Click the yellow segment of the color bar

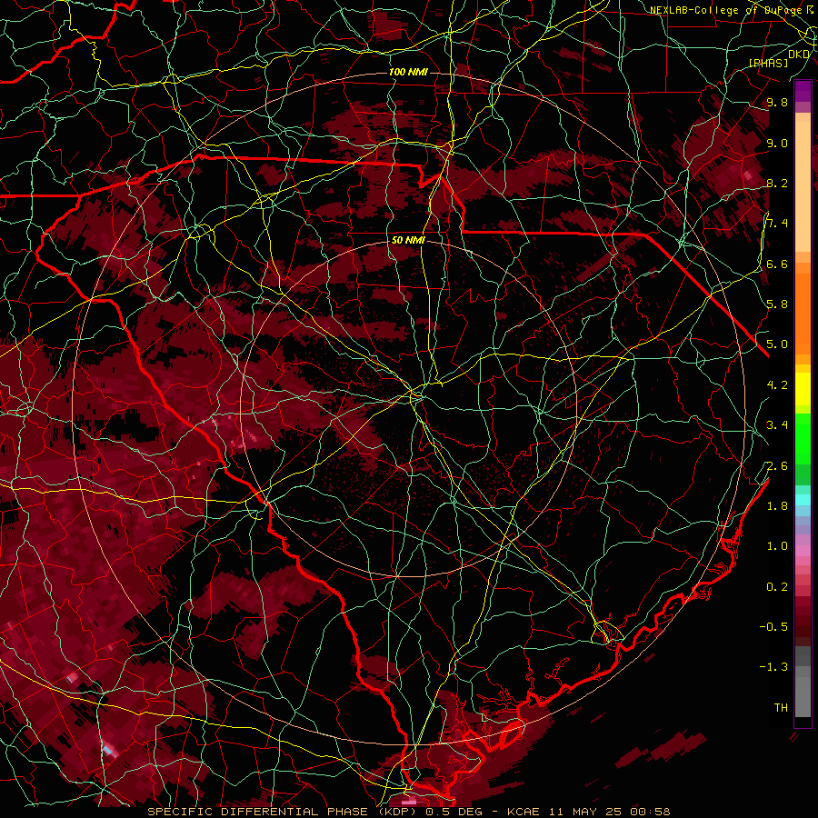pos(803,389)
